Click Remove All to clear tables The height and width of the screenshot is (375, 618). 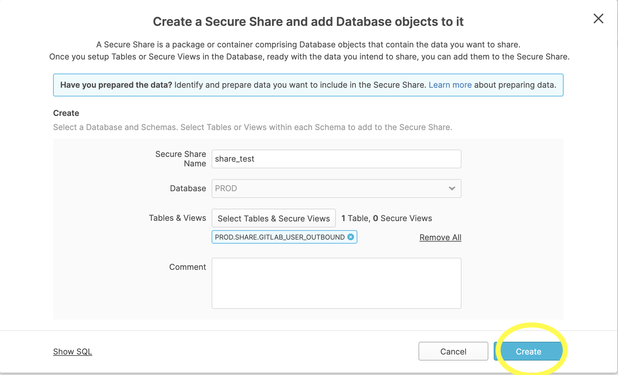click(440, 238)
